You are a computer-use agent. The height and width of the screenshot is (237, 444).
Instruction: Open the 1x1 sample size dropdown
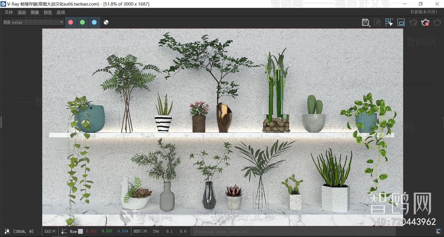50,231
